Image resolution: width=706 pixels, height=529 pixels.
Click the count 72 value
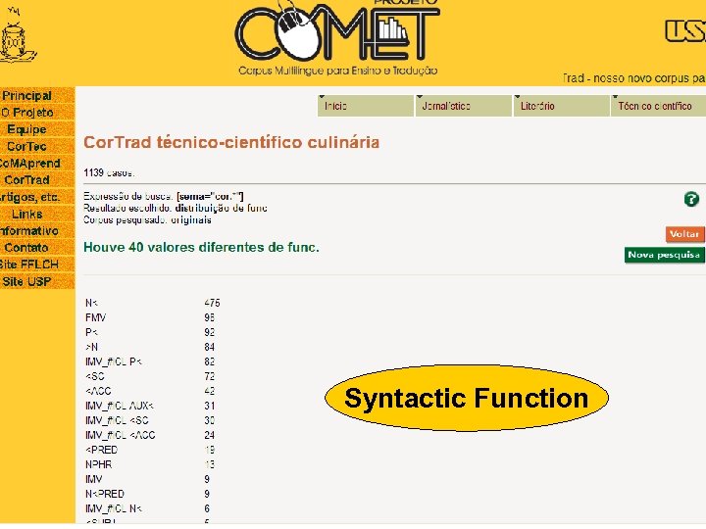pyautogui.click(x=210, y=376)
